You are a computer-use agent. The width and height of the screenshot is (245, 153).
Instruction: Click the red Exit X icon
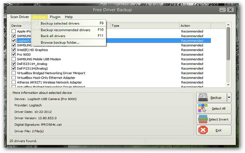(x=203, y=130)
